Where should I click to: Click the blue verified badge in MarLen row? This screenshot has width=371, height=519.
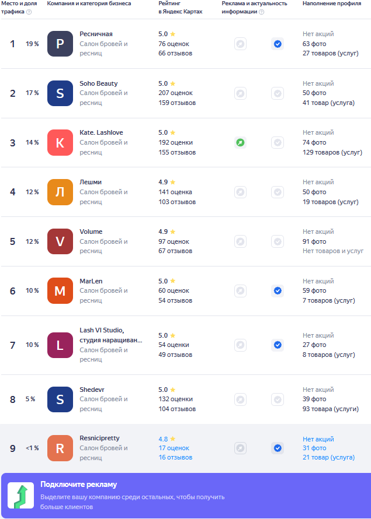pos(278,290)
